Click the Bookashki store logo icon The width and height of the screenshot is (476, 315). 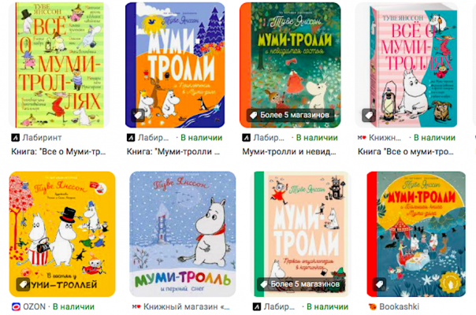373,307
